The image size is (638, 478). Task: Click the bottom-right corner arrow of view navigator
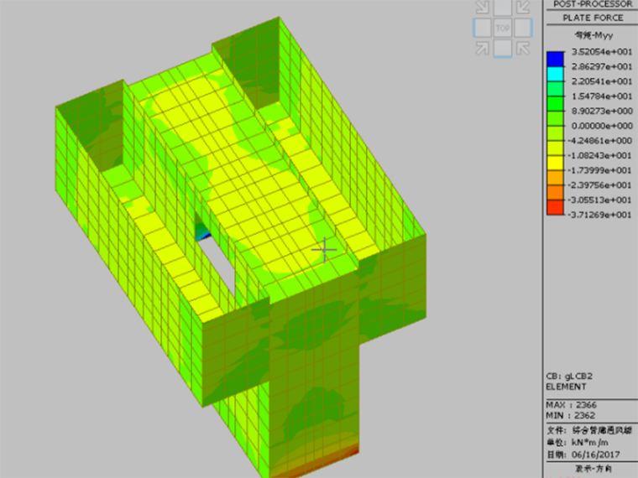(523, 49)
